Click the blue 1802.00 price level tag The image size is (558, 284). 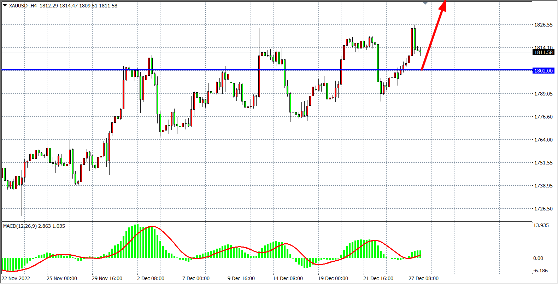pos(543,71)
